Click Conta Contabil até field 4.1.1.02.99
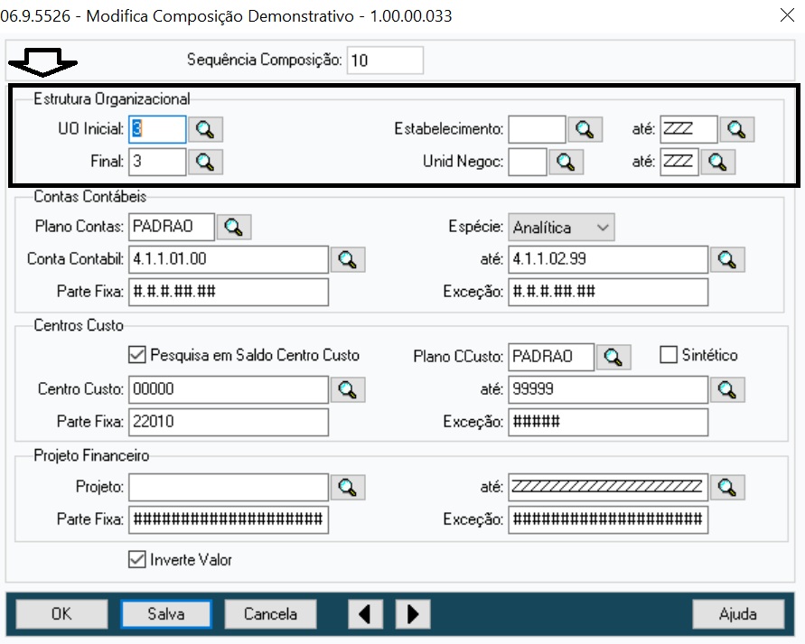Screen dimensions: 805x644 click(x=608, y=259)
